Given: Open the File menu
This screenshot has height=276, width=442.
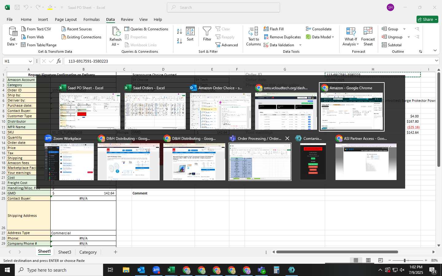Looking at the screenshot, I should pyautogui.click(x=10, y=19).
